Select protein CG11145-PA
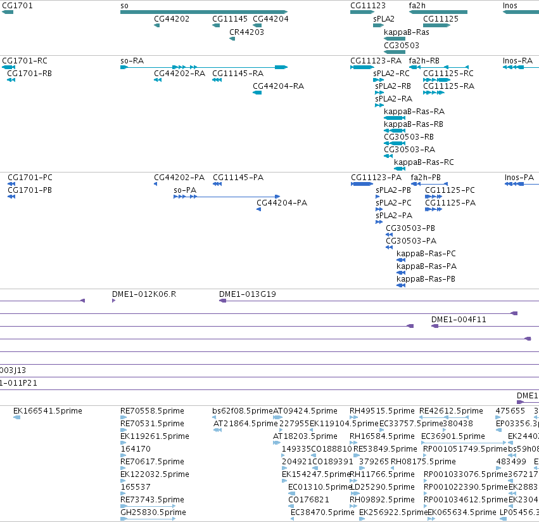The image size is (539, 522). click(238, 178)
